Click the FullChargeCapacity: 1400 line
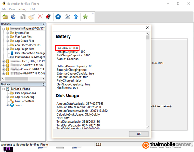 point(73,55)
